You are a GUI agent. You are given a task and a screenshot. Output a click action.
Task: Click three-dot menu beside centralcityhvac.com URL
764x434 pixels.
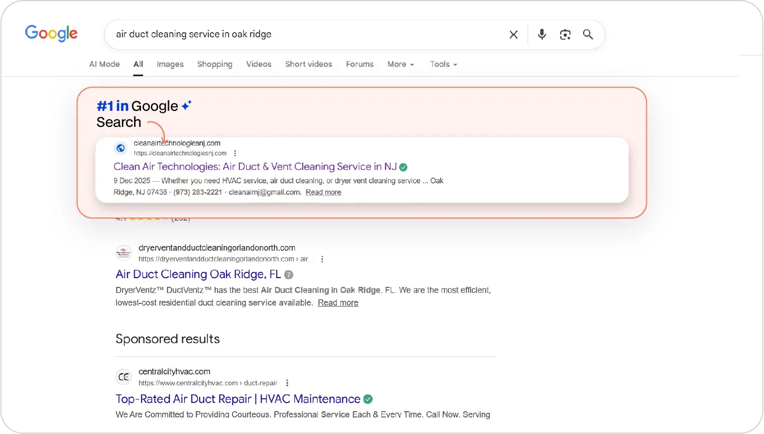point(287,383)
